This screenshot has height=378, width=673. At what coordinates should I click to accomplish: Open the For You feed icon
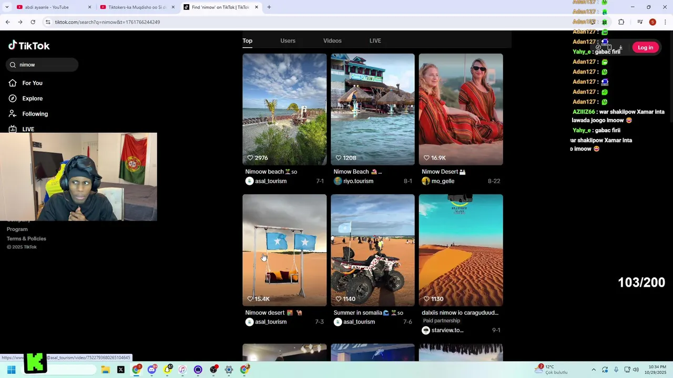point(13,83)
